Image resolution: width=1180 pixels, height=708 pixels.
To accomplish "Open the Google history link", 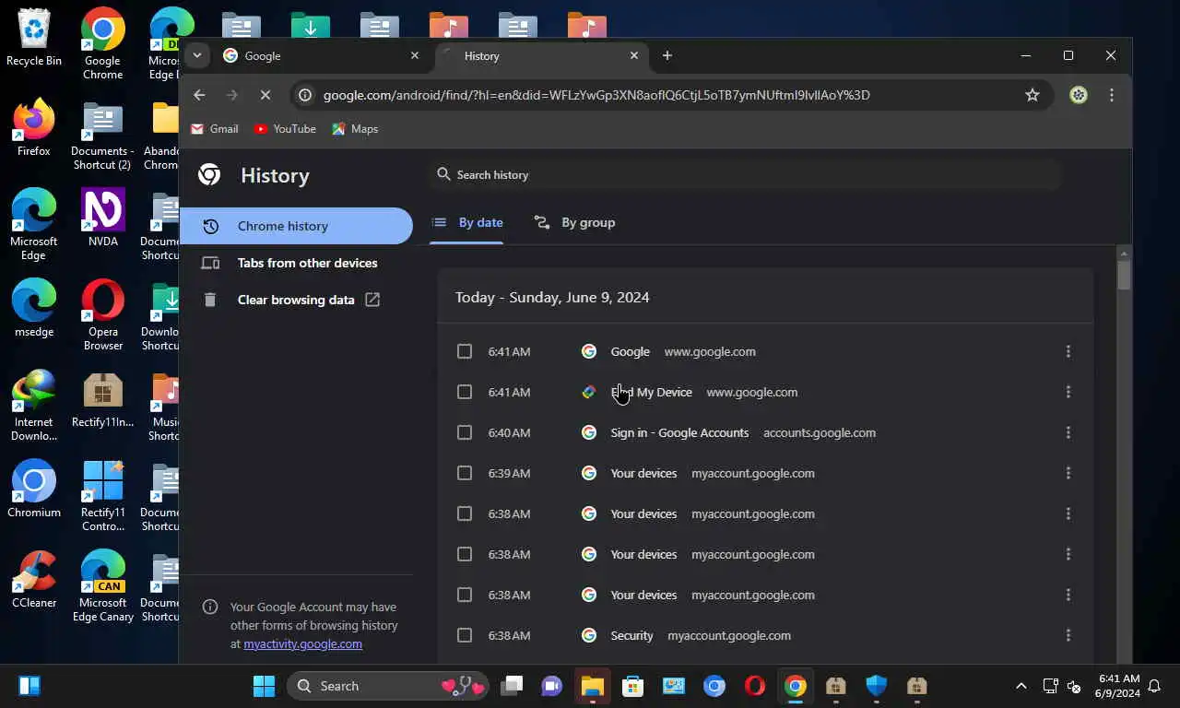I will click(x=630, y=351).
